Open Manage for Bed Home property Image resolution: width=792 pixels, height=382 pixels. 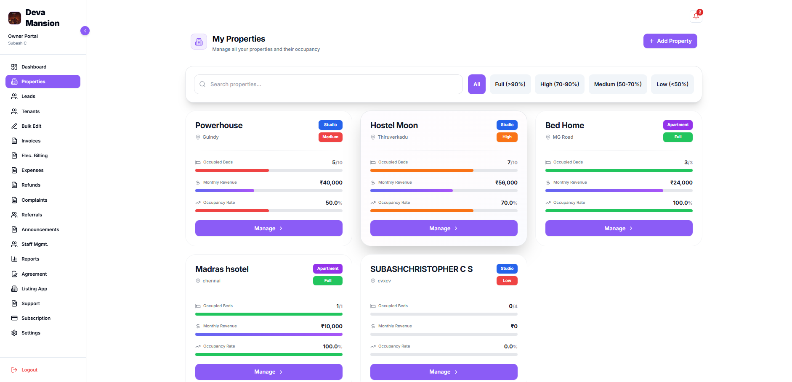pos(618,228)
